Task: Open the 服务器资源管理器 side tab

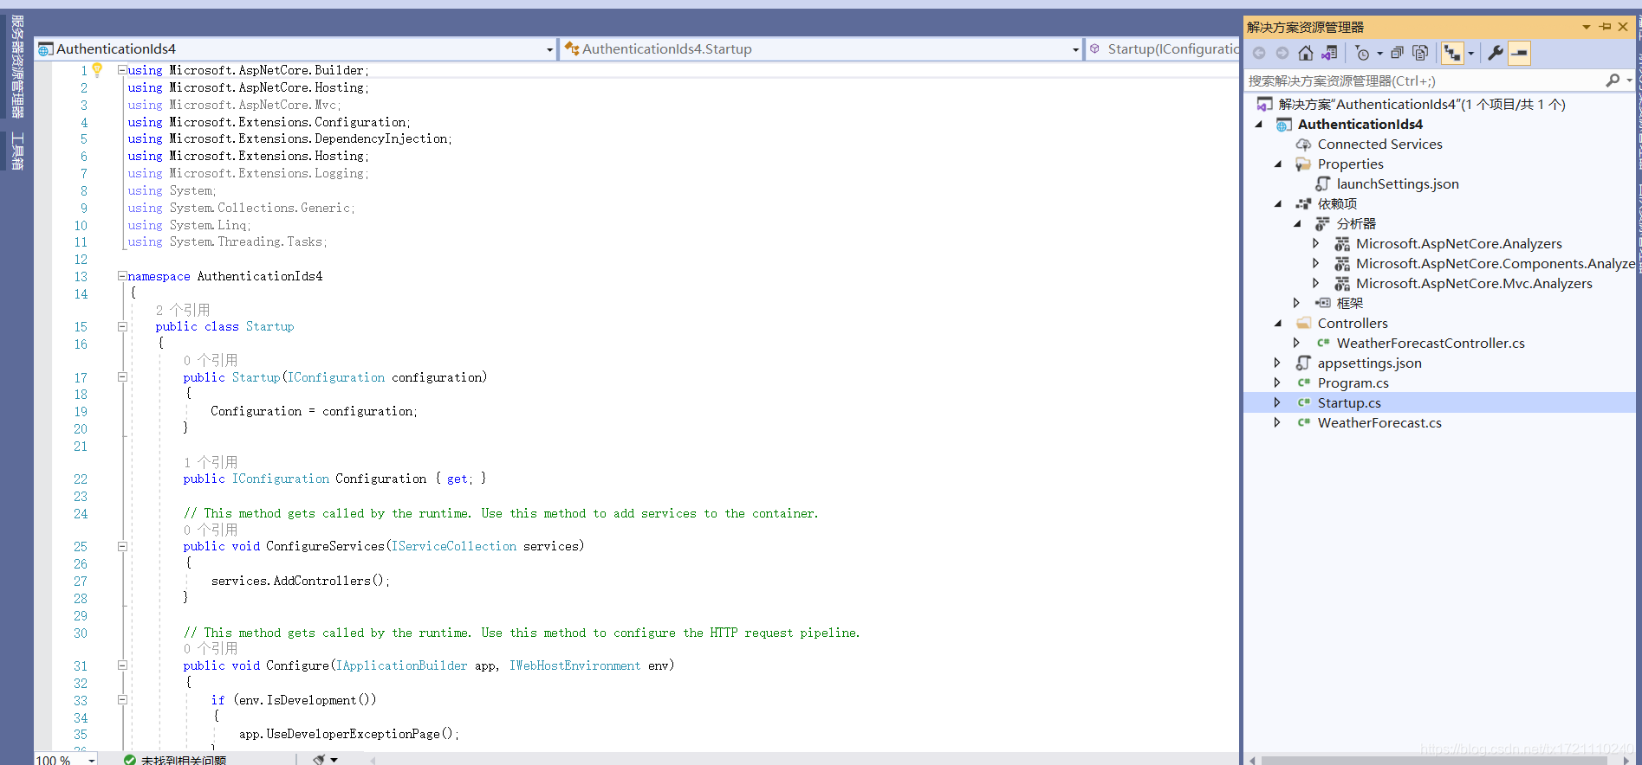Action: click(17, 67)
